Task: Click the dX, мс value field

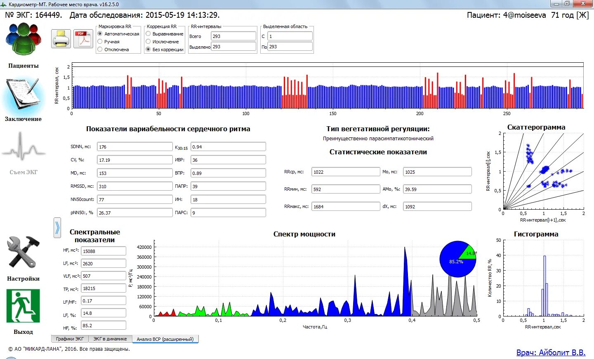Action: [x=437, y=207]
